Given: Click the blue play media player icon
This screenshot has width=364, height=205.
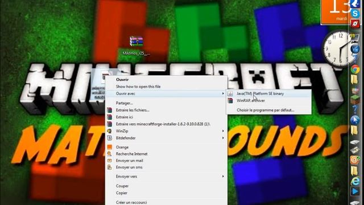Looking at the screenshot, I should pos(355,191).
